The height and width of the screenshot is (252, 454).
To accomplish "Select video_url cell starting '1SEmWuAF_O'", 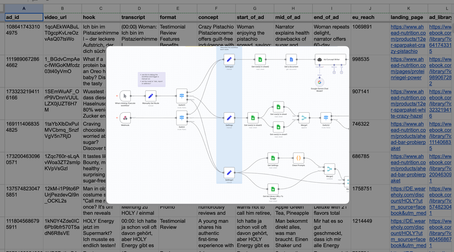I will point(62,103).
